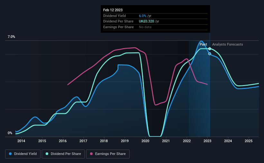The height and width of the screenshot is (163, 264).
Task: Toggle the Dividend Per Share legend button
Action: point(63,154)
